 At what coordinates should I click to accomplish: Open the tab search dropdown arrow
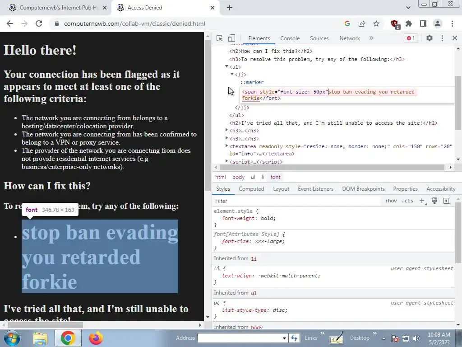(x=408, y=8)
